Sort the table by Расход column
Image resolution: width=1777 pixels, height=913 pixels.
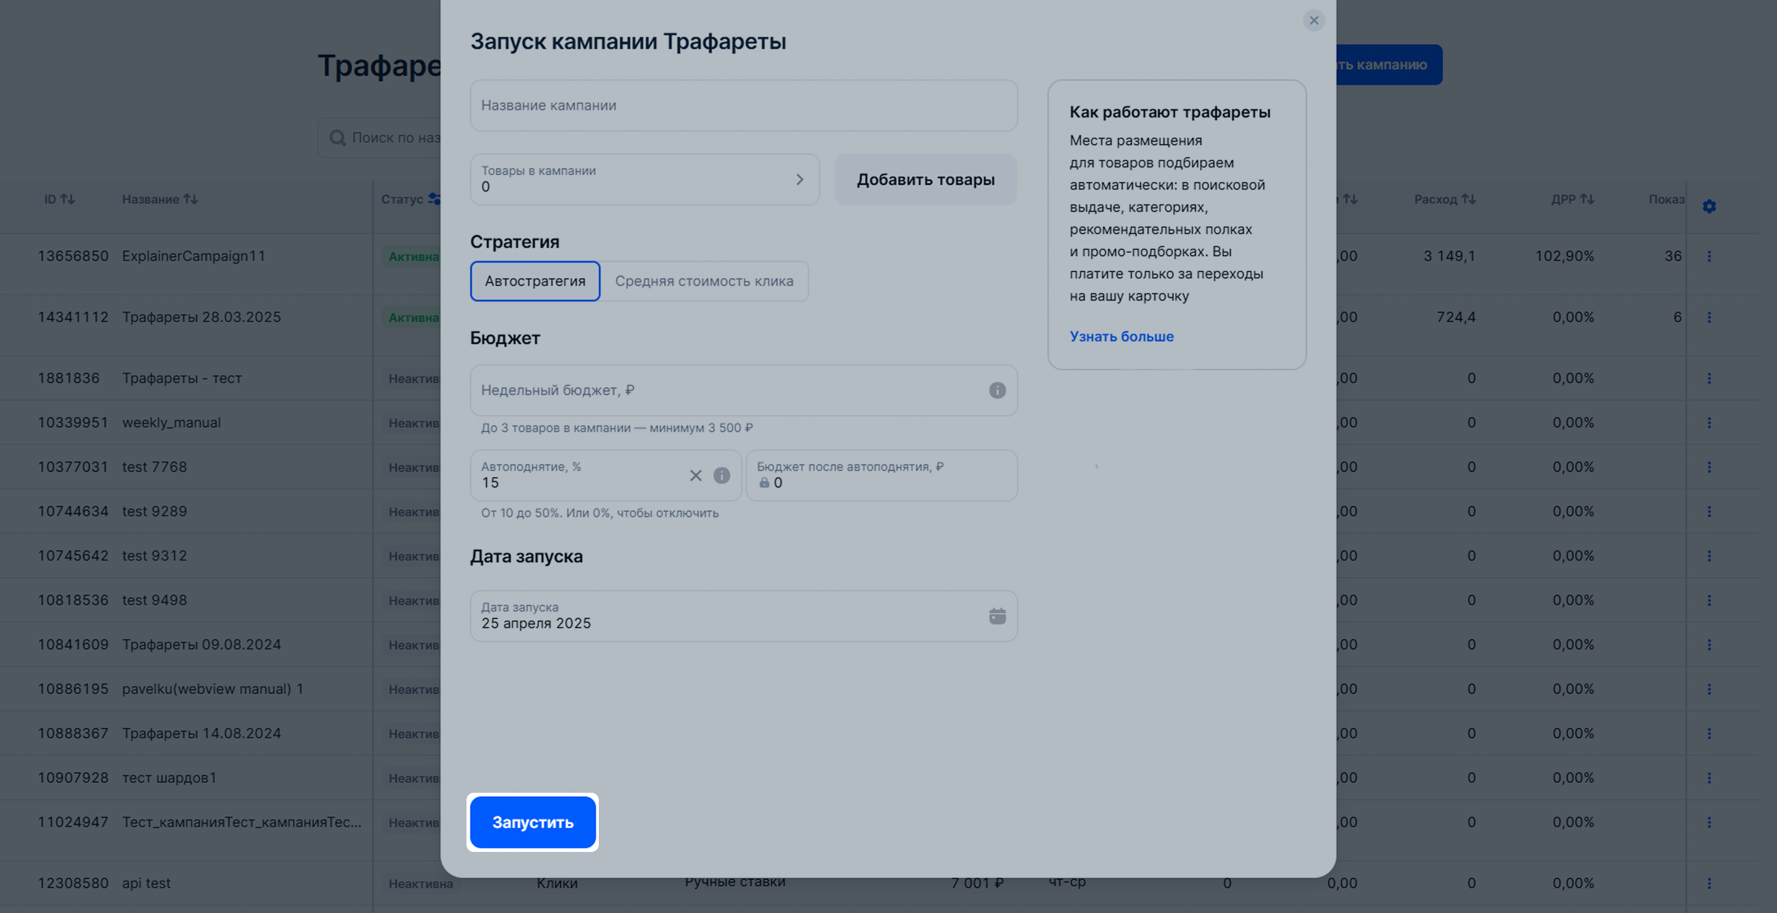pos(1444,199)
